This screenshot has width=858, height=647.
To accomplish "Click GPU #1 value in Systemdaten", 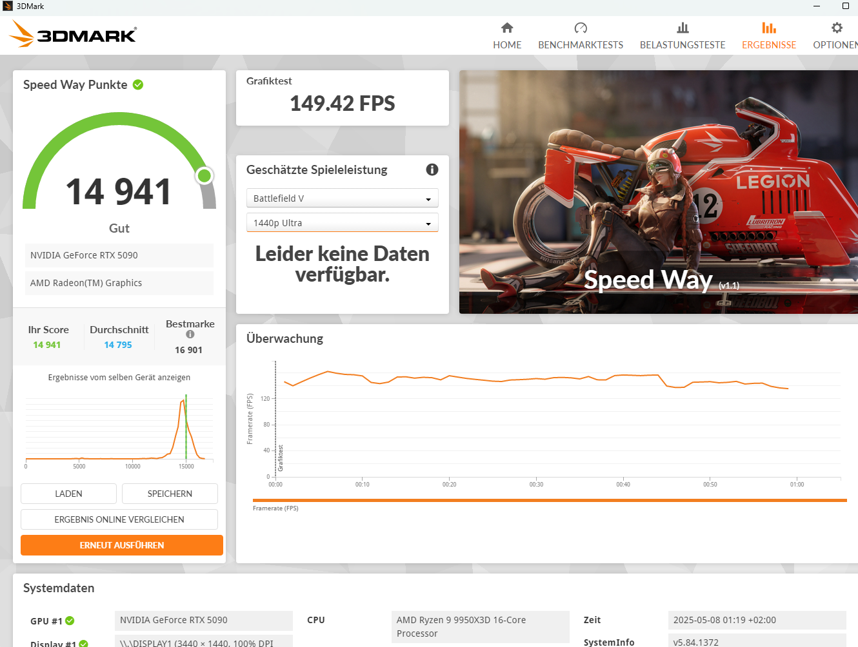I will pos(204,620).
